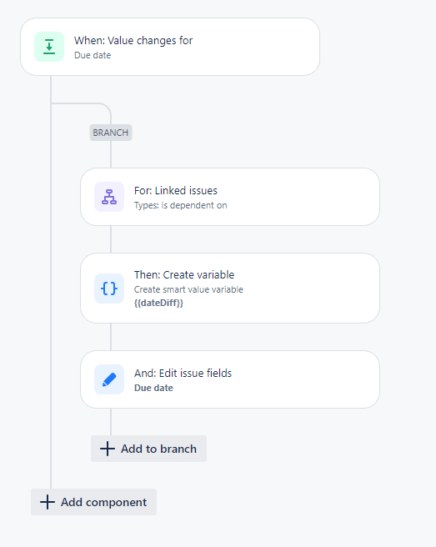Click the Add component button label
This screenshot has width=436, height=547.
104,502
